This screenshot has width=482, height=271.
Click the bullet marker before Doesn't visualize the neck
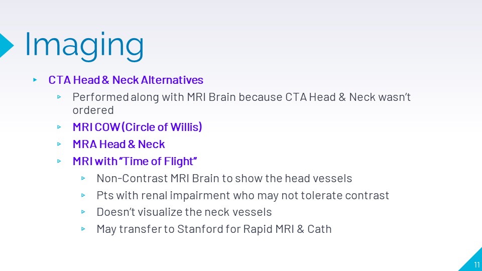pyautogui.click(x=83, y=213)
